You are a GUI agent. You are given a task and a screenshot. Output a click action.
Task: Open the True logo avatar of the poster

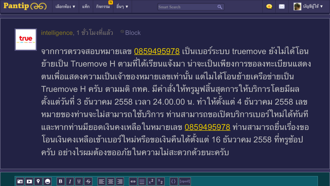[26, 40]
